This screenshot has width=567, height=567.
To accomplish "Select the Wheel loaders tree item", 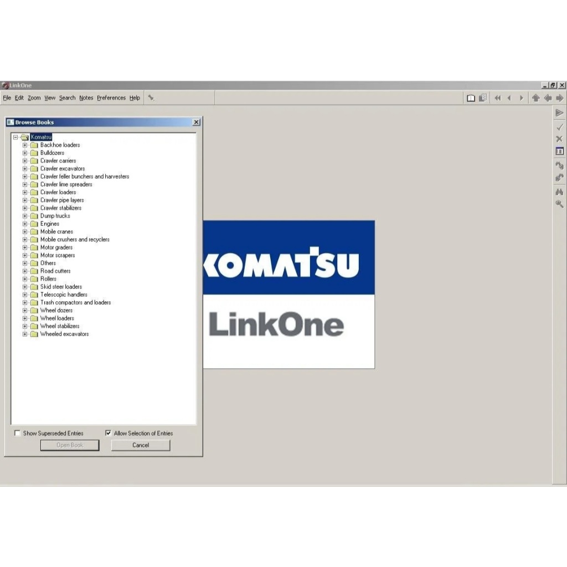I will click(x=58, y=318).
